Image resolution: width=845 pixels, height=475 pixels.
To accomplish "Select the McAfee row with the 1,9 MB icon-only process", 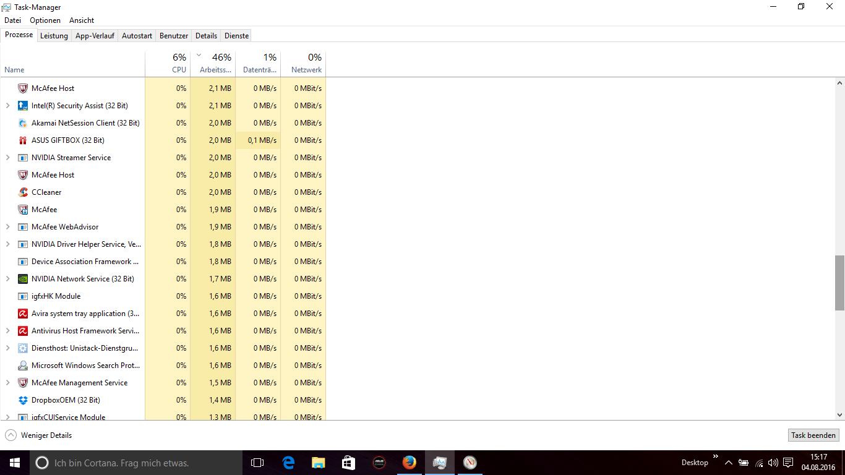I will point(163,210).
